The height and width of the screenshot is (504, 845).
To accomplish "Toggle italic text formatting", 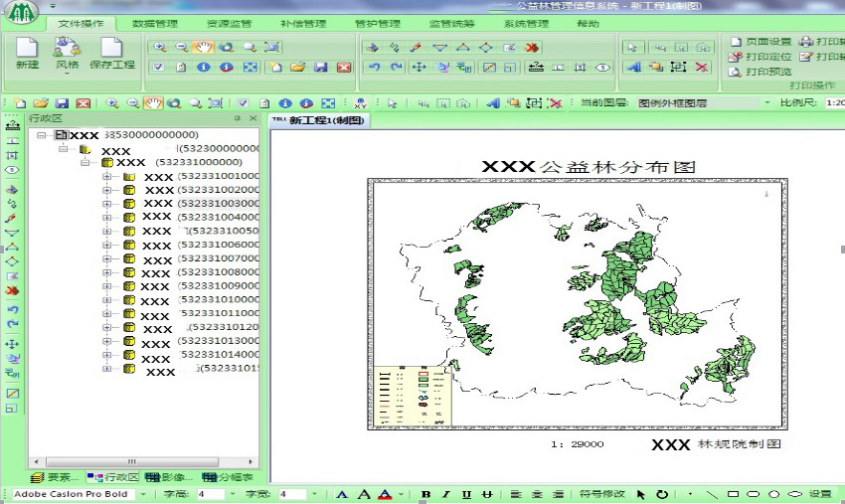I will [446, 494].
